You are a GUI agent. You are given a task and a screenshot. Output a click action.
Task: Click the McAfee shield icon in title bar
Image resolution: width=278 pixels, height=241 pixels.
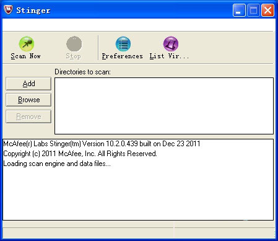[x=8, y=10]
